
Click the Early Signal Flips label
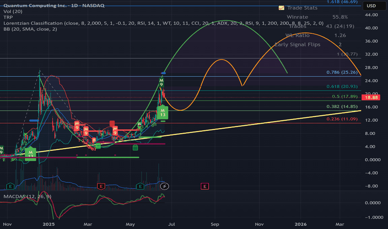297,45
